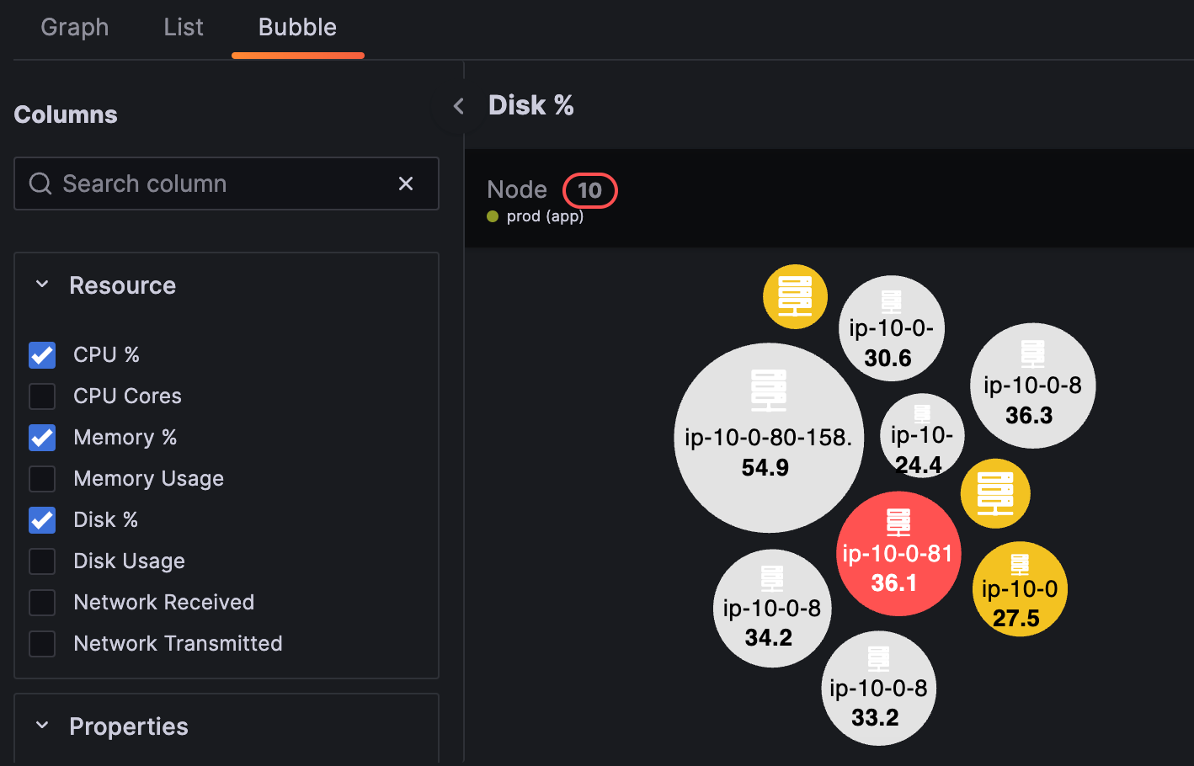
Task: Select the node bubble showing 33.2
Action: point(878,689)
